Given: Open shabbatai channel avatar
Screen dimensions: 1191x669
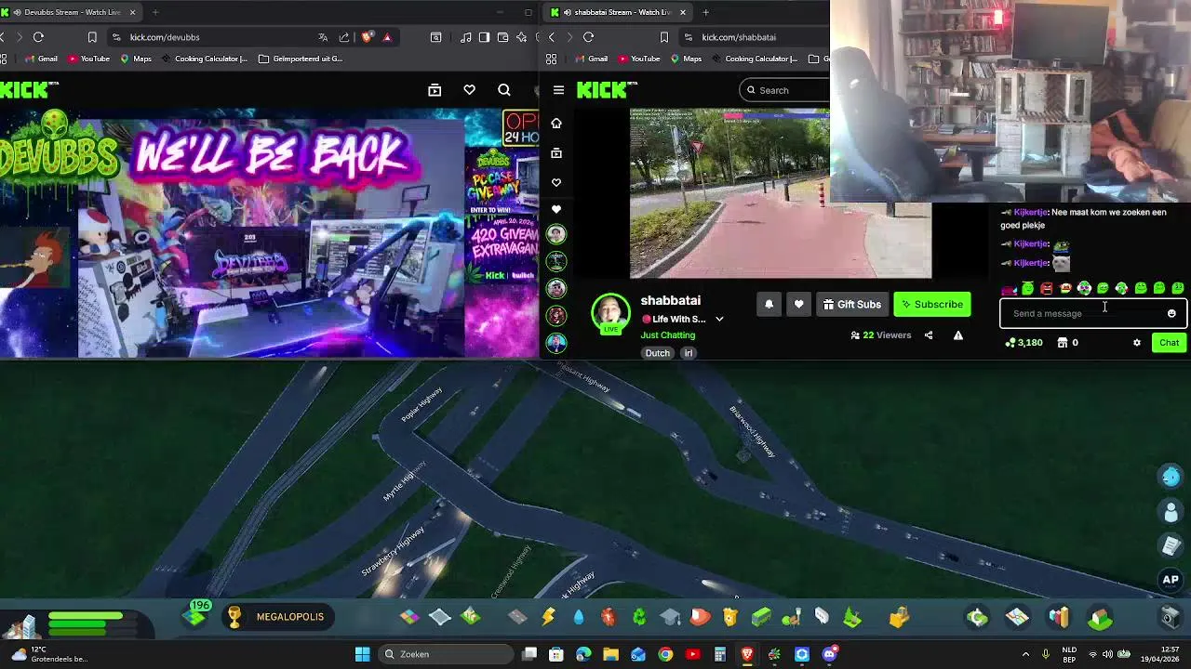Looking at the screenshot, I should 610,313.
